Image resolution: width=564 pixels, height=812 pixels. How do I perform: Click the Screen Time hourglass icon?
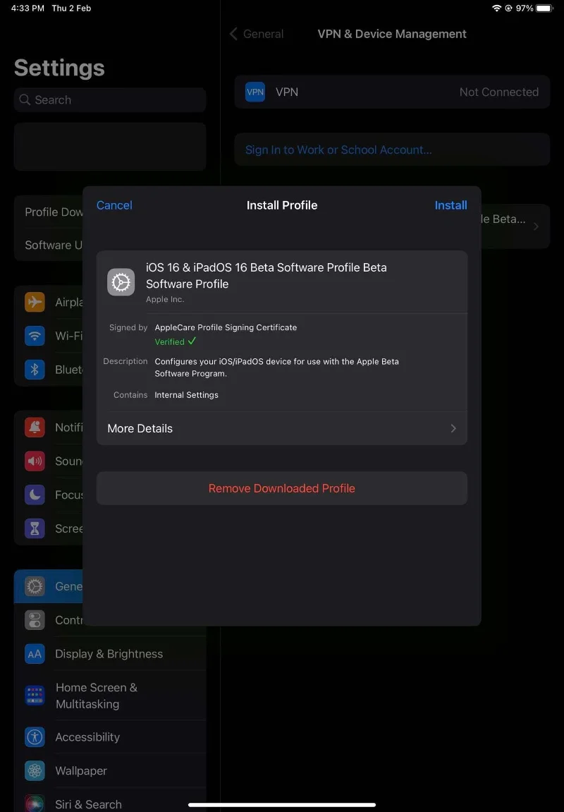click(34, 528)
